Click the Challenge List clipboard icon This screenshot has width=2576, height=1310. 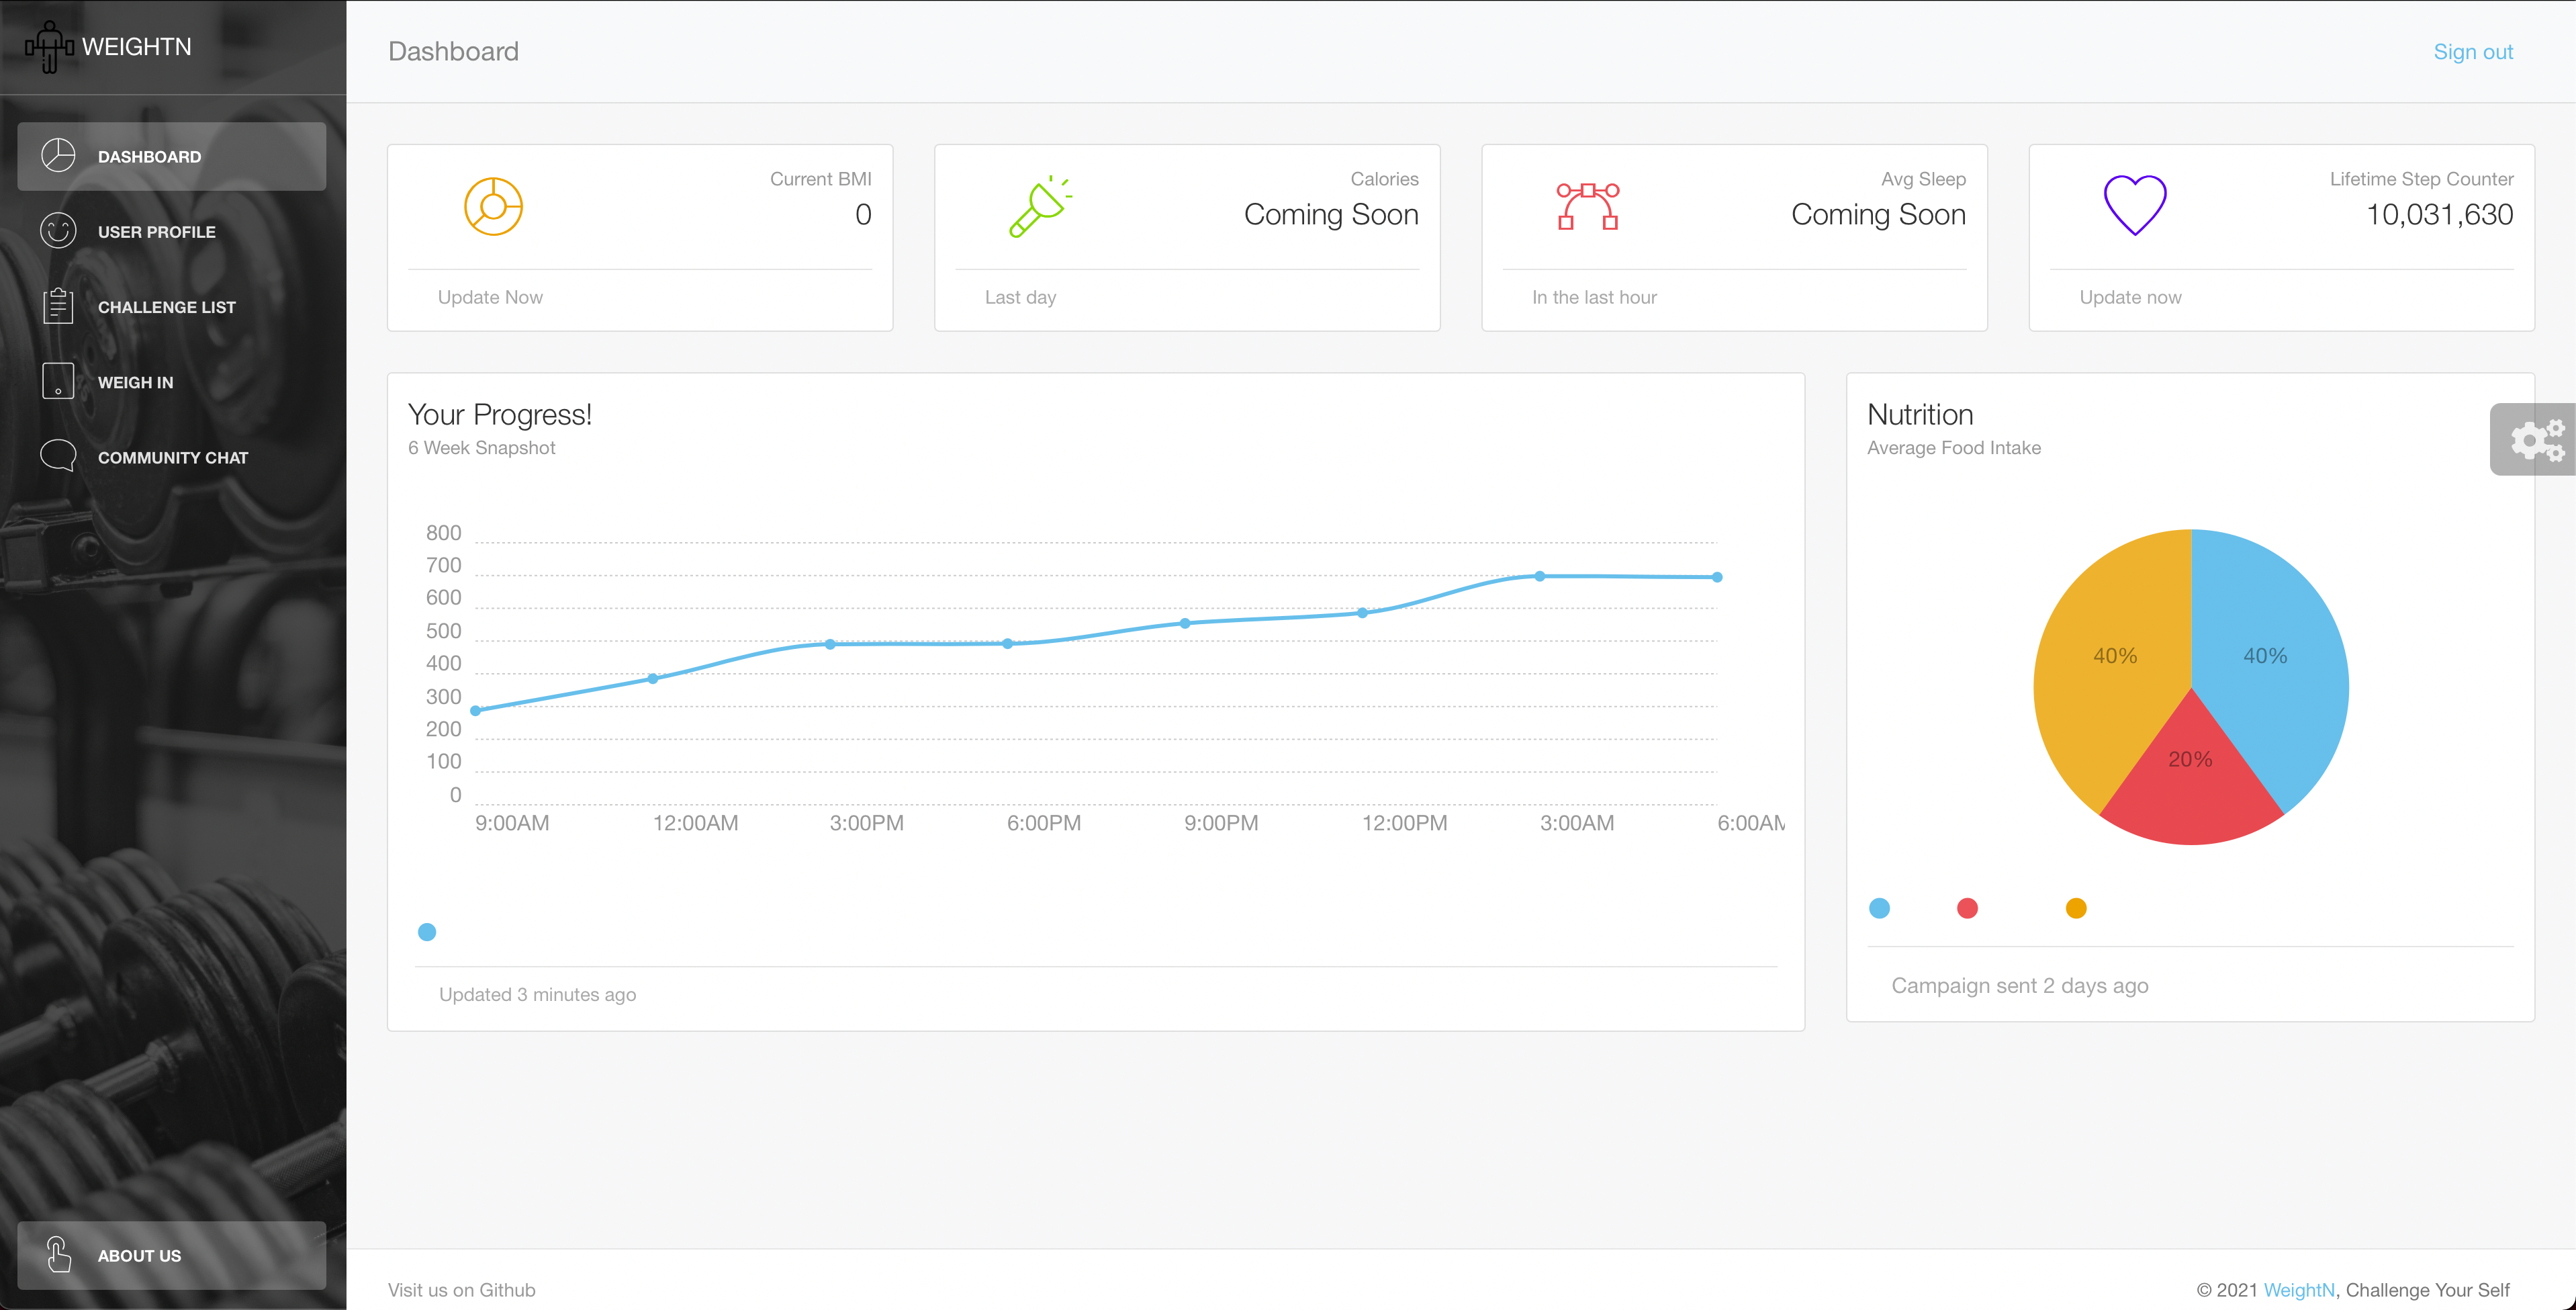[x=58, y=306]
